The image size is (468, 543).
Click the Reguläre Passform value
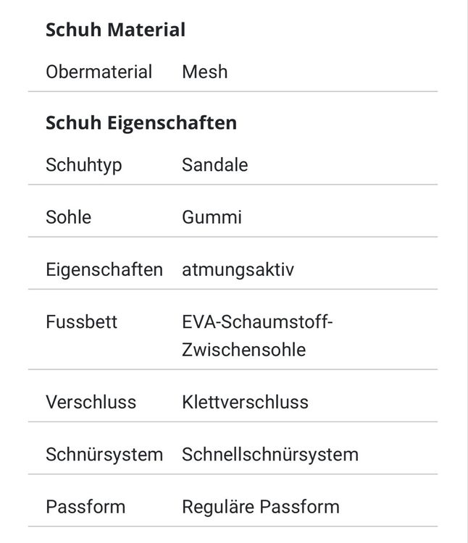click(x=261, y=508)
